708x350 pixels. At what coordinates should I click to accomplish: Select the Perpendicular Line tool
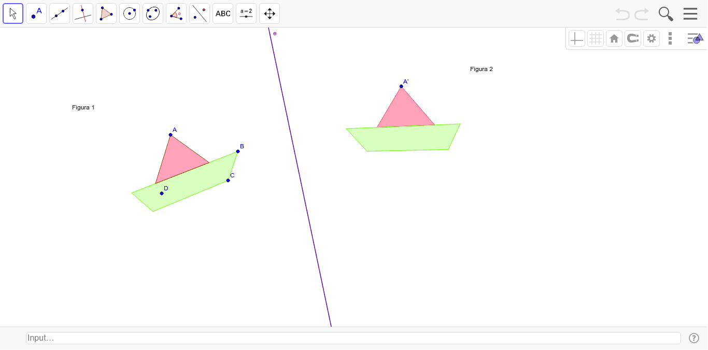point(83,13)
